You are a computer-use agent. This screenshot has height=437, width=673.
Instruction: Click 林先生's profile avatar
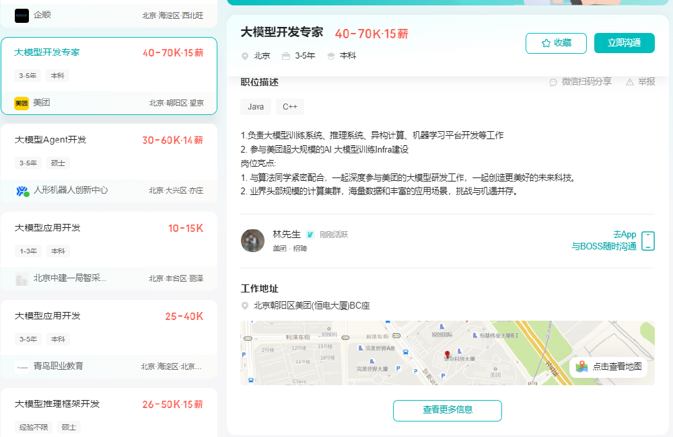coord(252,240)
